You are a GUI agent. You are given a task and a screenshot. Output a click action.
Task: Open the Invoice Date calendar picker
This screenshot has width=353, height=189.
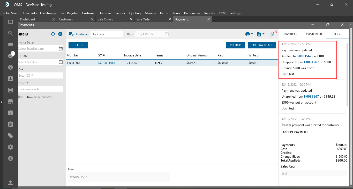click(x=61, y=48)
